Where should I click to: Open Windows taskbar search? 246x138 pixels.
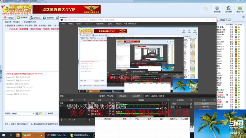click(x=10, y=135)
